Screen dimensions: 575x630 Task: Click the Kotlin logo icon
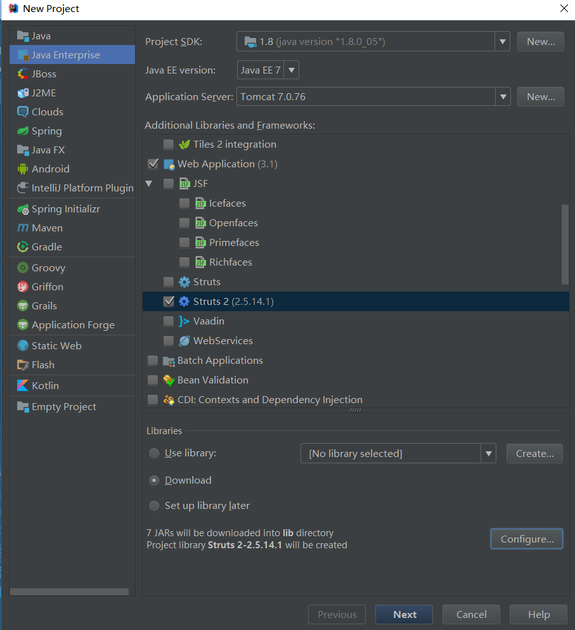(x=23, y=385)
